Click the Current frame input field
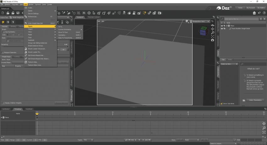This screenshot has height=145, width=267. [x=35, y=140]
